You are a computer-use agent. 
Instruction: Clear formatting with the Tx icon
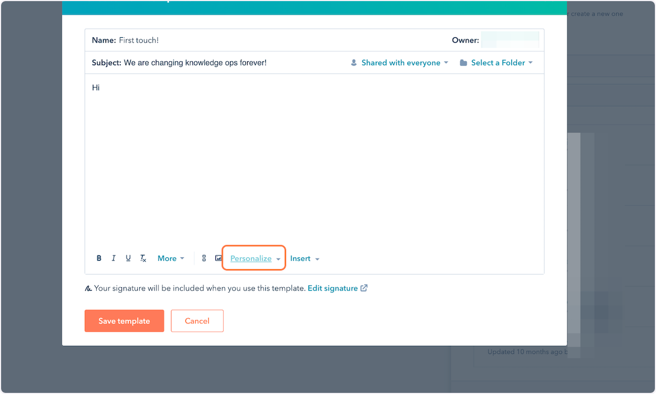tap(143, 258)
